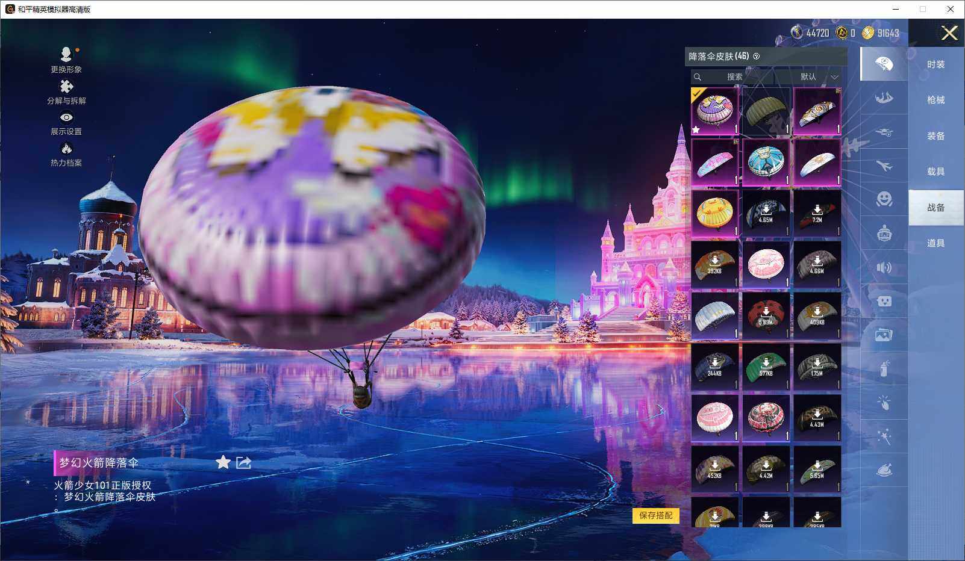965x561 pixels.
Task: Open the picture gallery category icon
Action: [884, 335]
